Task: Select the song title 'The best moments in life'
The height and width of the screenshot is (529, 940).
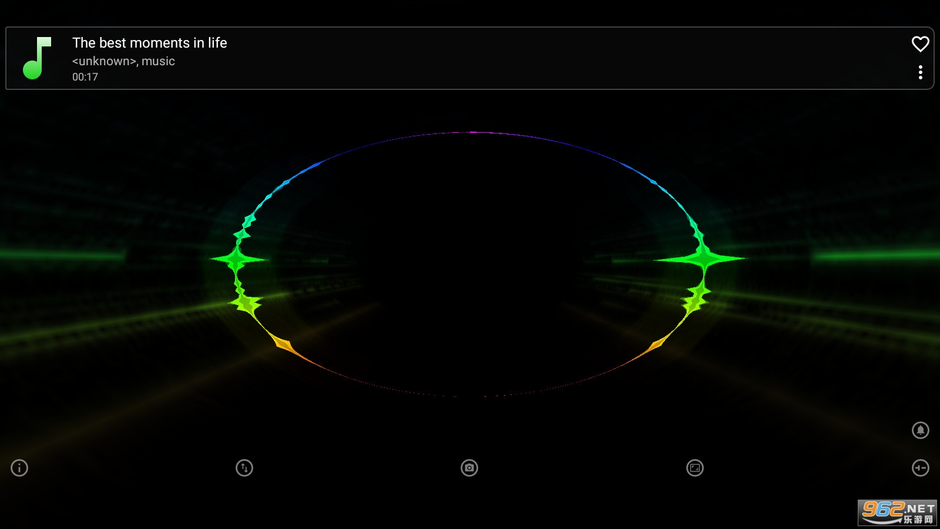Action: pos(150,43)
